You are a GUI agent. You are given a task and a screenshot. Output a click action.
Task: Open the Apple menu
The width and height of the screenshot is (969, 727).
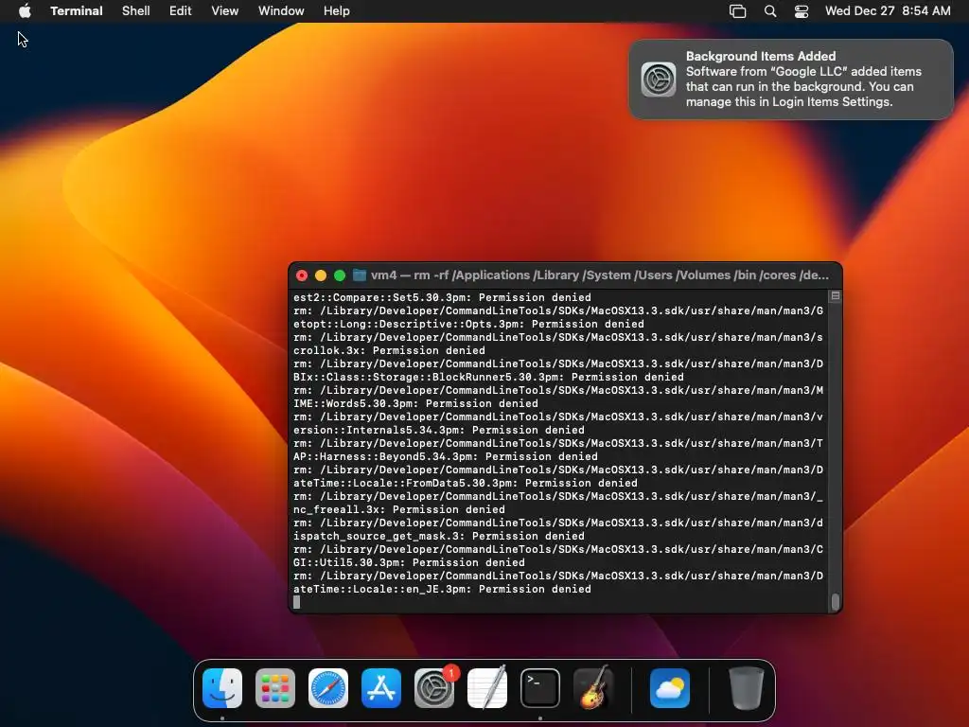tap(25, 10)
